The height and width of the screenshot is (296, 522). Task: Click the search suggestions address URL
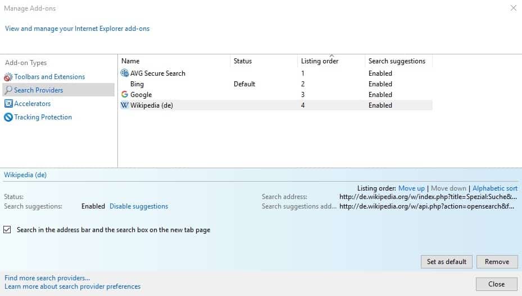coord(427,206)
